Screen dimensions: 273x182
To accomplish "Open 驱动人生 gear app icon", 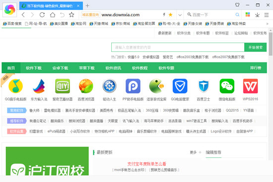I will [x=109, y=86].
